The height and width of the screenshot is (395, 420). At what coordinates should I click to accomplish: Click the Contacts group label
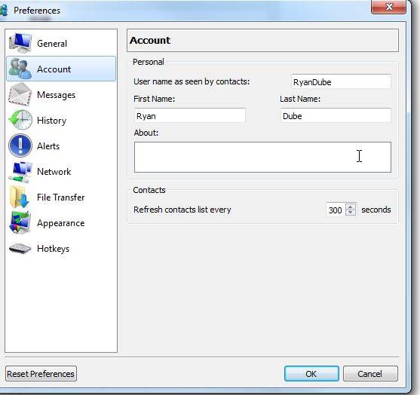click(x=149, y=190)
